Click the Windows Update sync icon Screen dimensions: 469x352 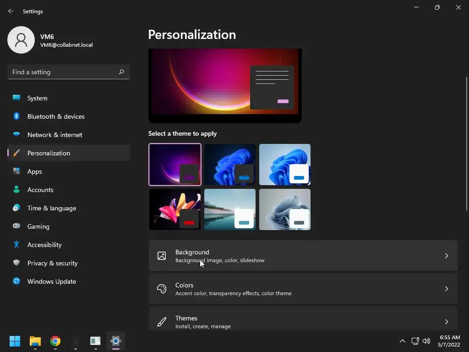coord(16,281)
